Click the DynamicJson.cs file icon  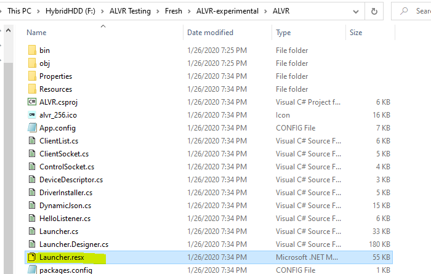click(x=32, y=205)
